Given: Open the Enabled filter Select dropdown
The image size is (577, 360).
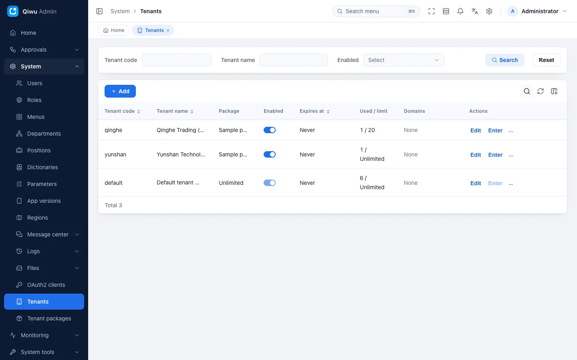Looking at the screenshot, I should pyautogui.click(x=403, y=60).
